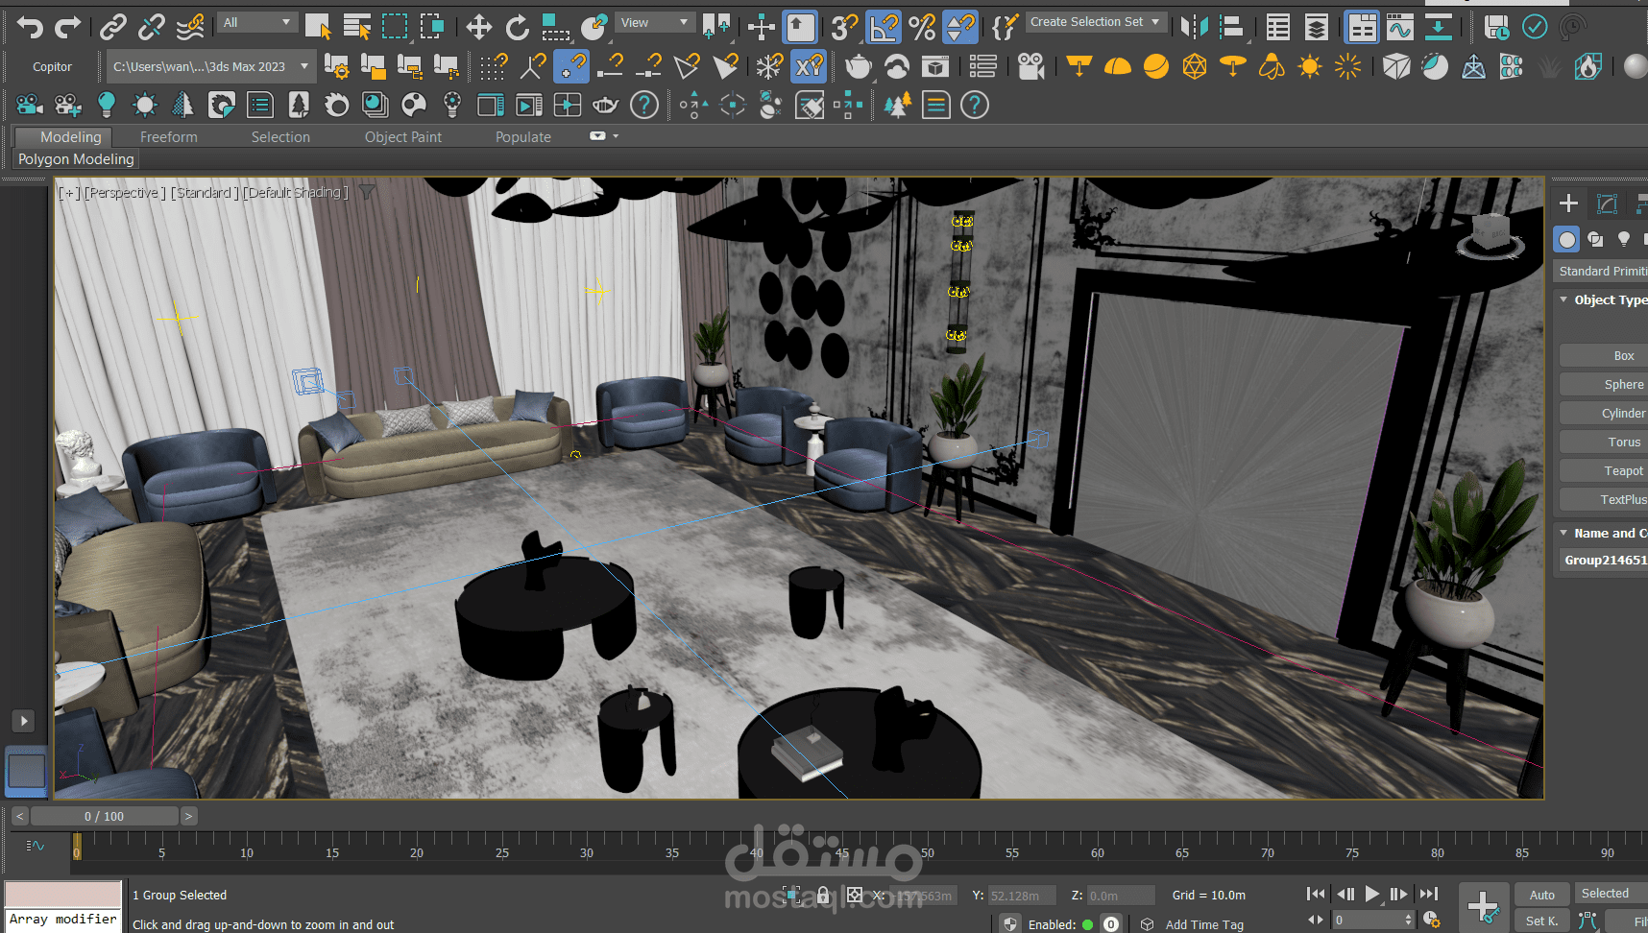Toggle Auto Key mode
The width and height of the screenshot is (1648, 933).
(1541, 895)
